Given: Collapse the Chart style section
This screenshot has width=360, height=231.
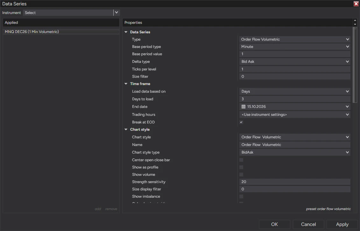Looking at the screenshot, I should coord(126,129).
